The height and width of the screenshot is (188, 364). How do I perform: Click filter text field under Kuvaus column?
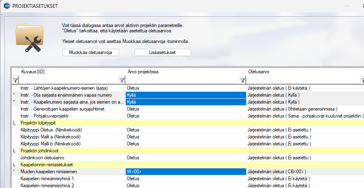[x=68, y=80]
